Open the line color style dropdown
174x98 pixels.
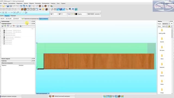[97, 14]
